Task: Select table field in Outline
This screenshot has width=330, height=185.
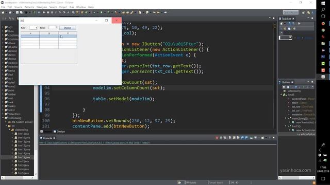Action: pyautogui.click(x=295, y=103)
